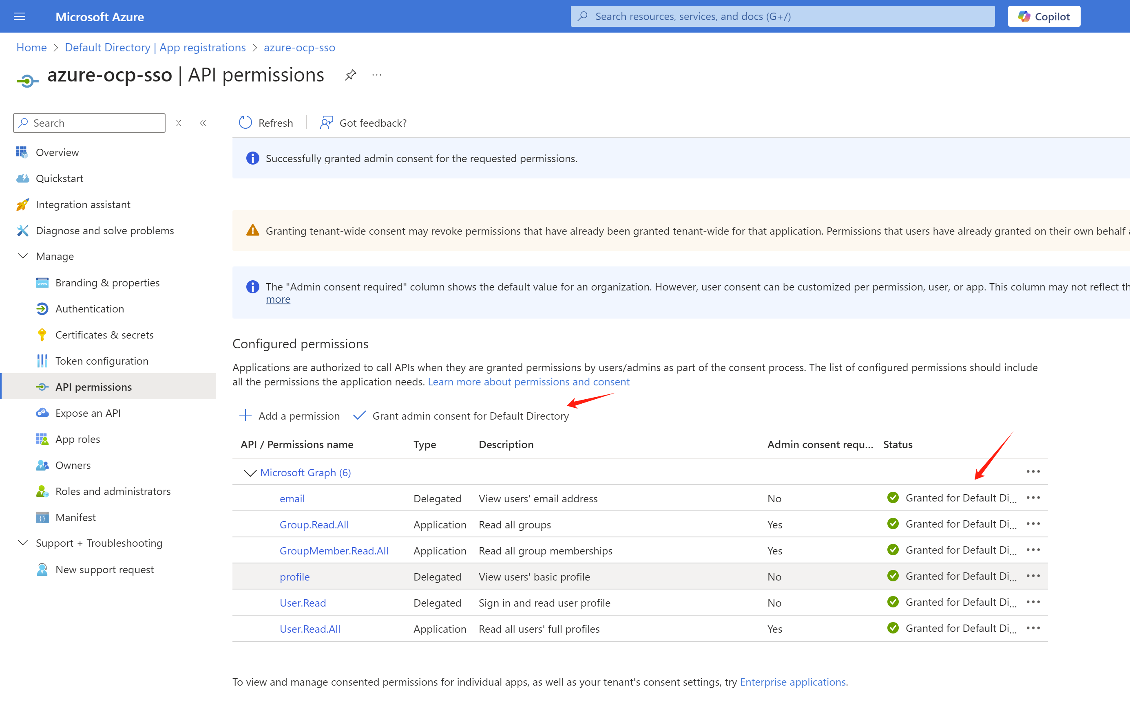Screen dimensions: 1130x706
Task: Open the Authentication menu item
Action: click(90, 309)
